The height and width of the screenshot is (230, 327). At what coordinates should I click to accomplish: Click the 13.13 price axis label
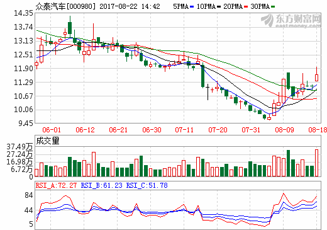[x=23, y=41]
